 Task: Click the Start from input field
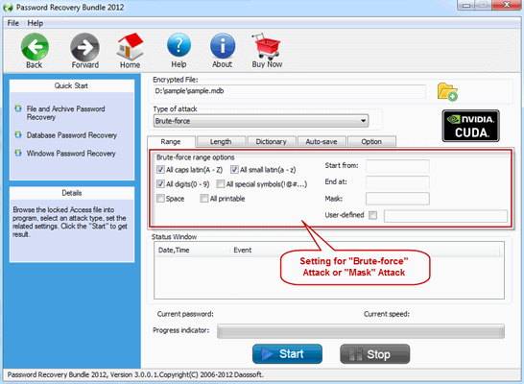(x=397, y=166)
